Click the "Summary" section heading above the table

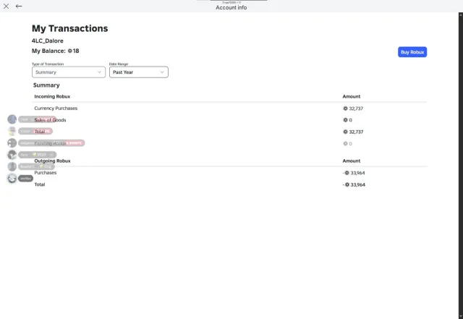(46, 85)
